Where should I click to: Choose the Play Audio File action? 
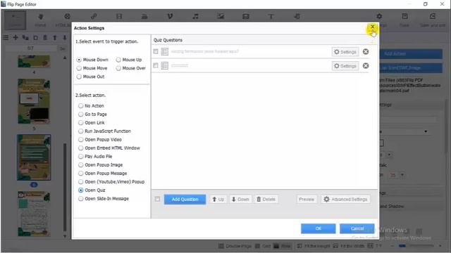click(x=80, y=156)
